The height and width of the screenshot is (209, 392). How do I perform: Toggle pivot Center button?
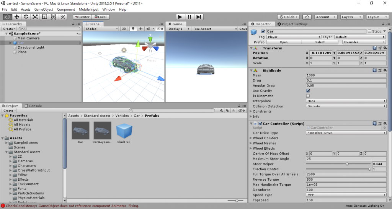(82, 17)
